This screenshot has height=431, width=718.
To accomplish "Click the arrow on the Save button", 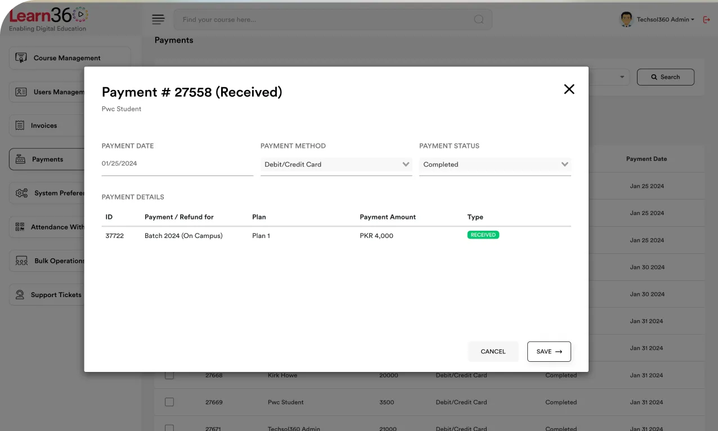I will pos(559,352).
